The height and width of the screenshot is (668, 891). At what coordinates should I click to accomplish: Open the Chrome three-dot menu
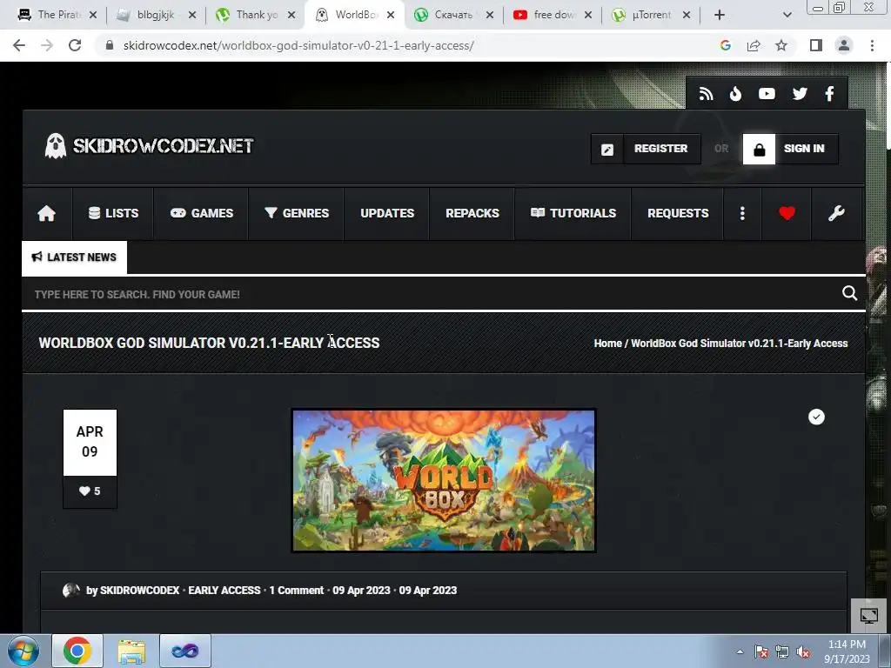872,45
